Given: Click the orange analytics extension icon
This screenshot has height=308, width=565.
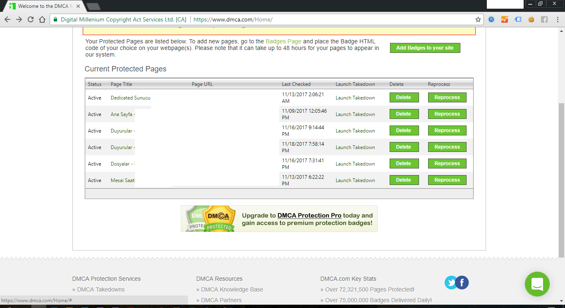Looking at the screenshot, I should click(505, 19).
